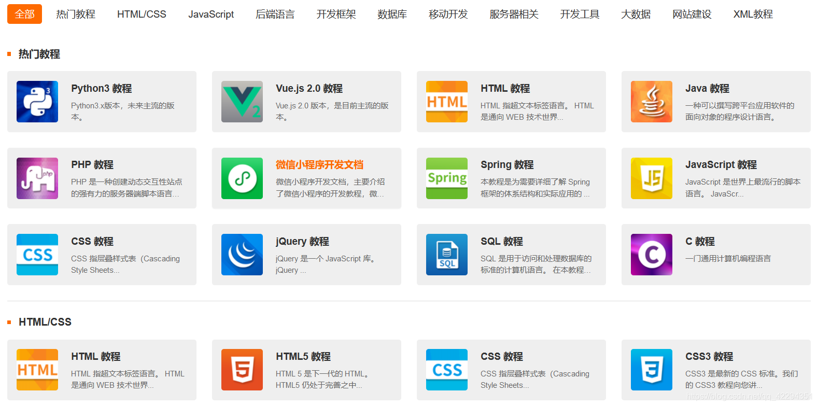Switch to the 热门教程 tab in navigation

click(76, 14)
